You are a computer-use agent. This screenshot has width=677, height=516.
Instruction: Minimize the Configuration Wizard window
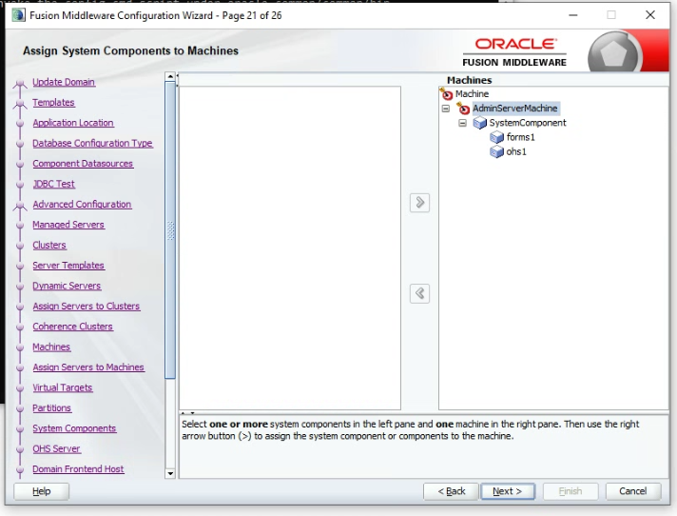coord(573,15)
